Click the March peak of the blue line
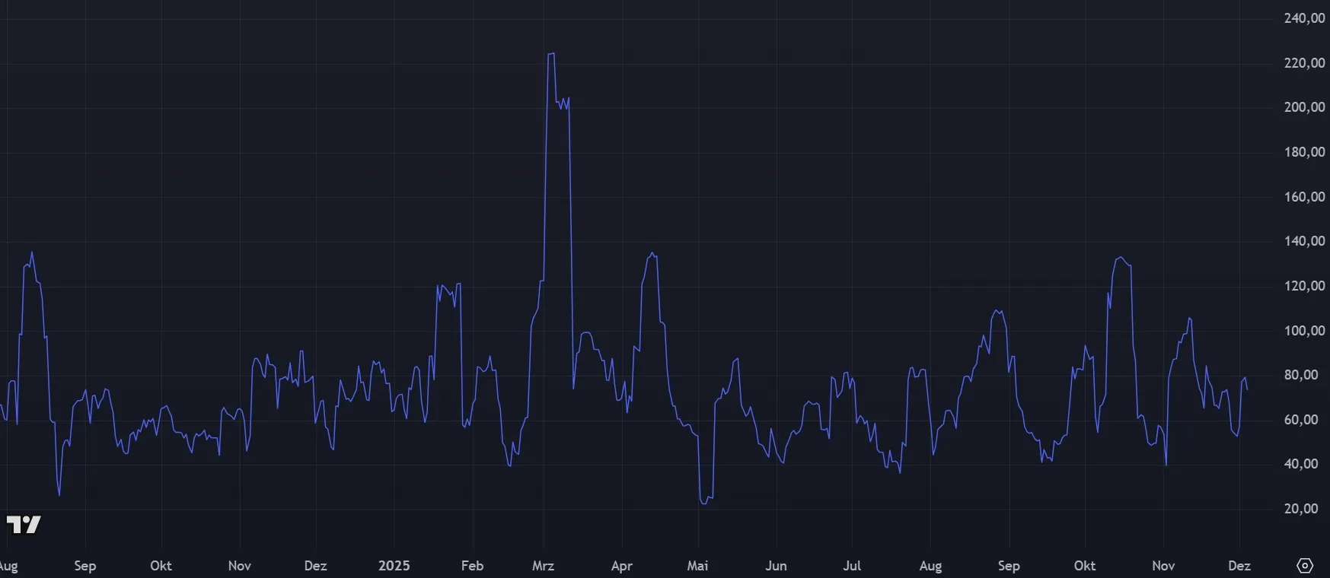Viewport: 1330px width, 578px height. 551,54
